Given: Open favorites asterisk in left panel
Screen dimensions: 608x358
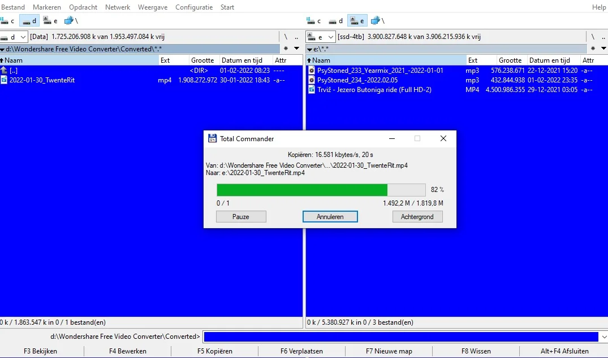Looking at the screenshot, I should click(x=286, y=49).
